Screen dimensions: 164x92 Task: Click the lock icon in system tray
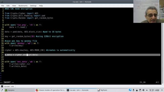(x=137, y=90)
